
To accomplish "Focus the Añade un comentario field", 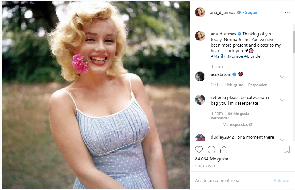I will (x=232, y=181).
